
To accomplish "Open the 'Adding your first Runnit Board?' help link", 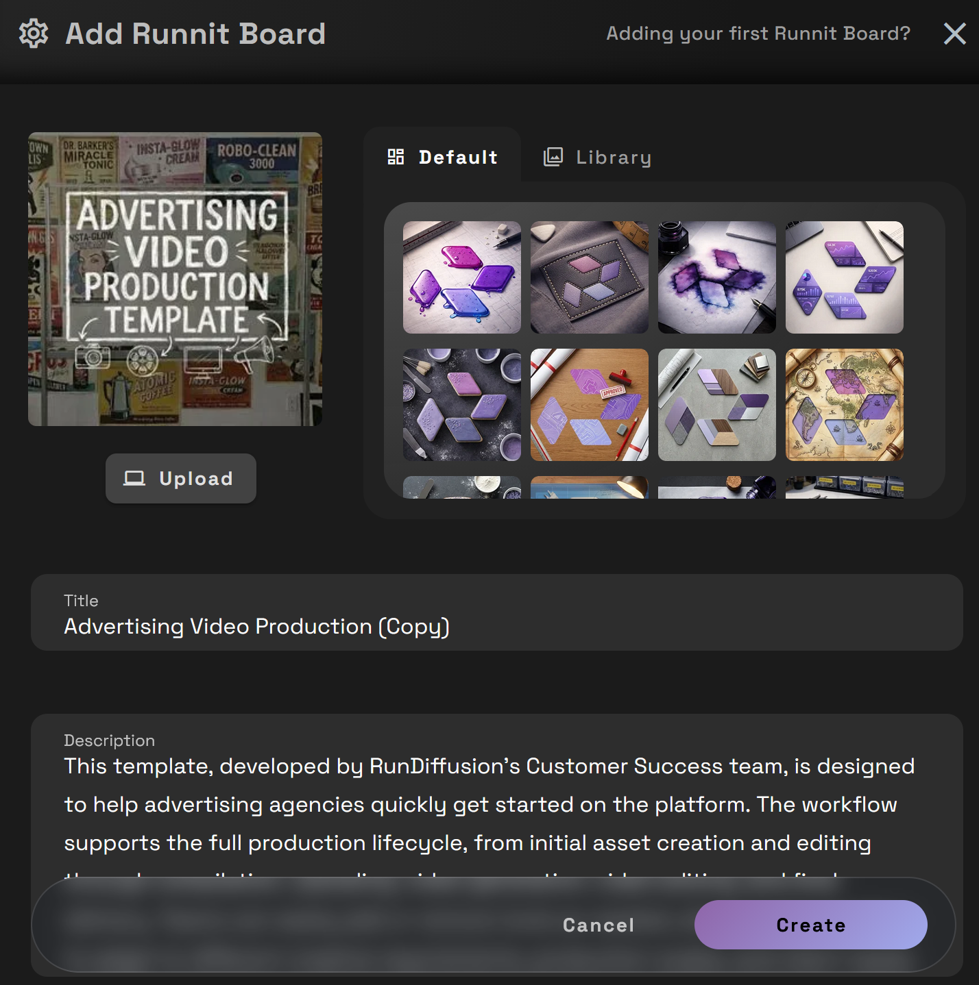I will point(758,34).
